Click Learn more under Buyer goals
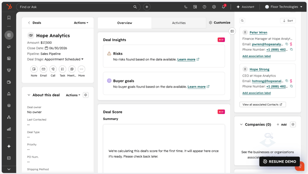Viewport: 308px width, 174px height. tap(197, 87)
